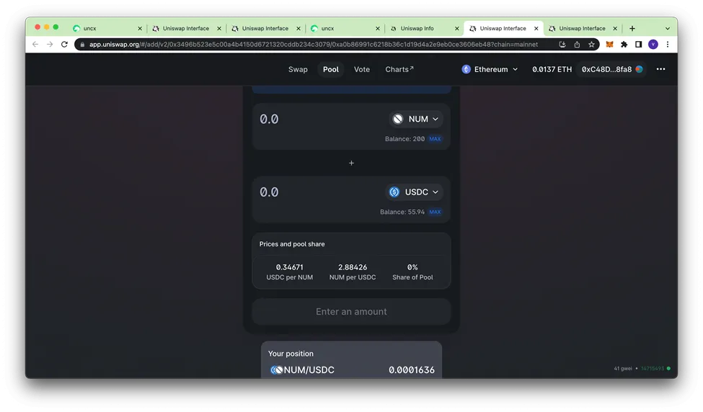The image size is (703, 412).
Task: Click the NUM/USDC pair icon in position
Action: pos(277,370)
